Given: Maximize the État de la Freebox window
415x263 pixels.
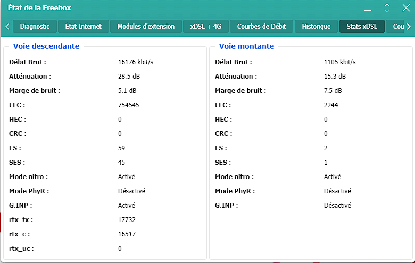Looking at the screenshot, I should (387, 8).
